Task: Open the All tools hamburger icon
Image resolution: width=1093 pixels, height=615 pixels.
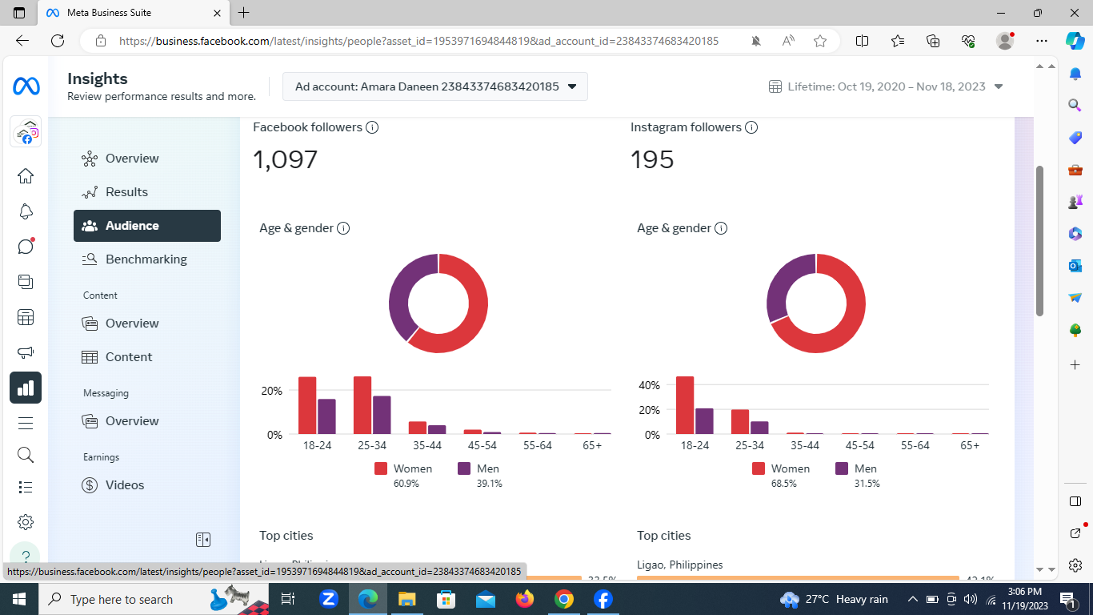Action: click(26, 423)
